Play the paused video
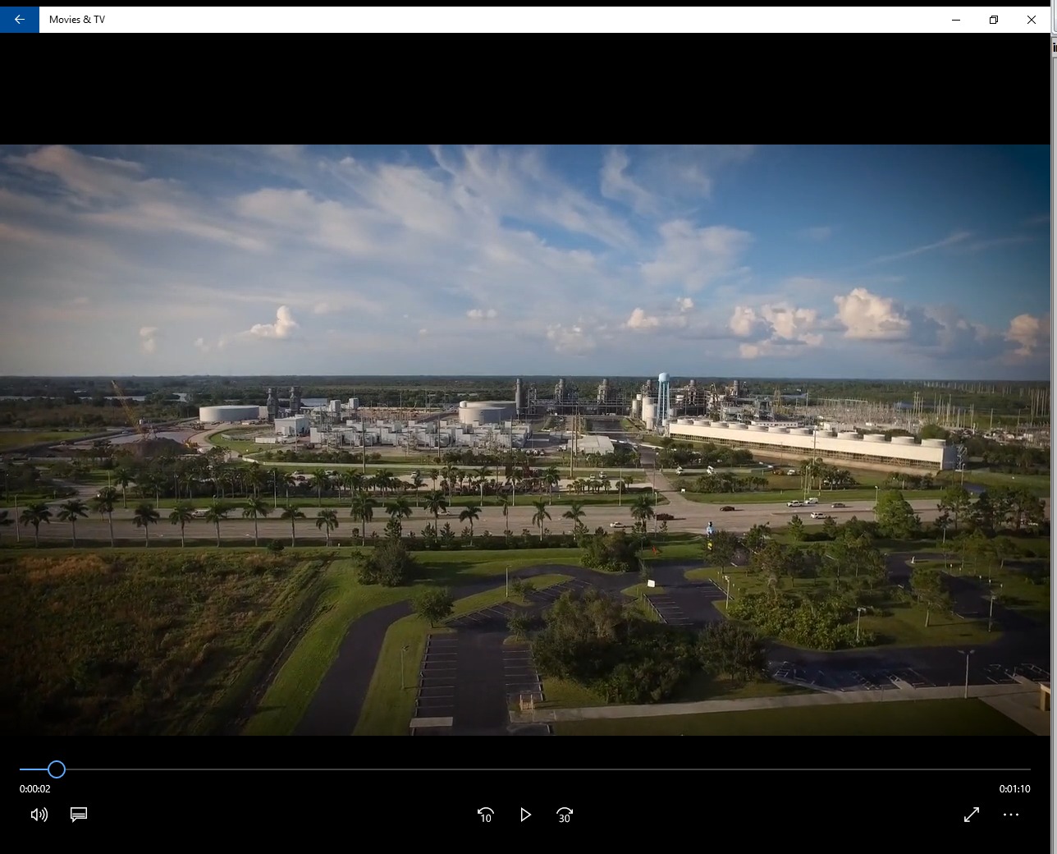Viewport: 1057px width, 854px height. point(525,815)
